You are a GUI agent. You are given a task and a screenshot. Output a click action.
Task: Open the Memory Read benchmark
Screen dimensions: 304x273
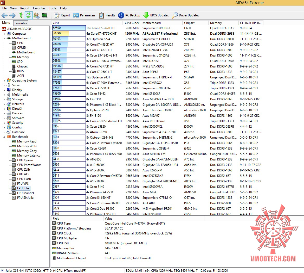pos(27,141)
